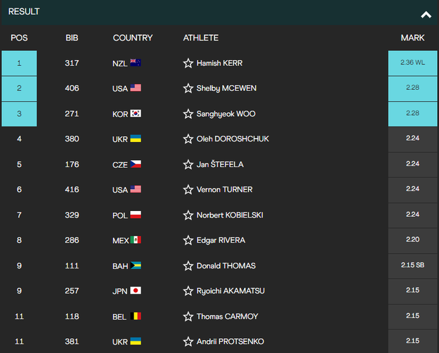Screen dimensions: 439x353
Task: Open Sanghyeok WOO athlete name link
Action: (226, 114)
